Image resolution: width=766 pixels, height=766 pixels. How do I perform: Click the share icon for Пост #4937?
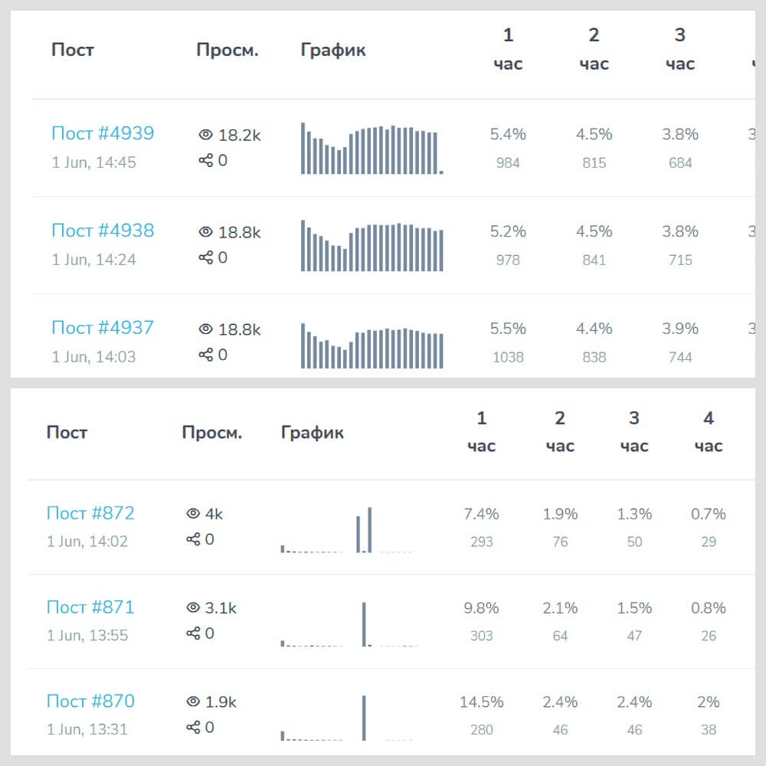click(205, 355)
